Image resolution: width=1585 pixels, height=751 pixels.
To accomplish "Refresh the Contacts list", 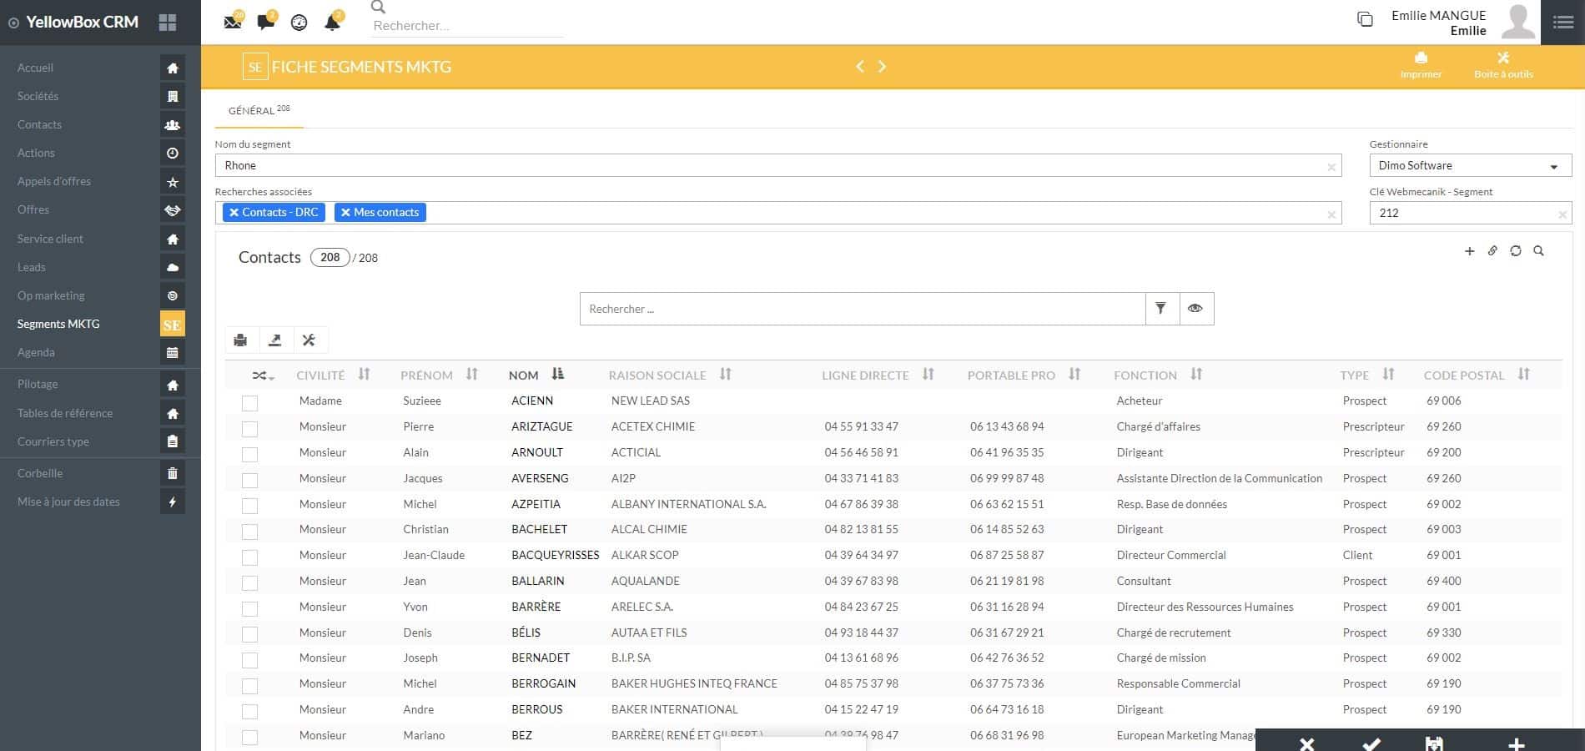I will pos(1515,251).
